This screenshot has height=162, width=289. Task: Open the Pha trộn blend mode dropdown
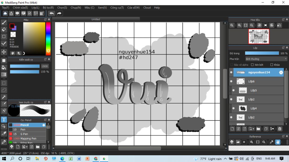pos(266,59)
